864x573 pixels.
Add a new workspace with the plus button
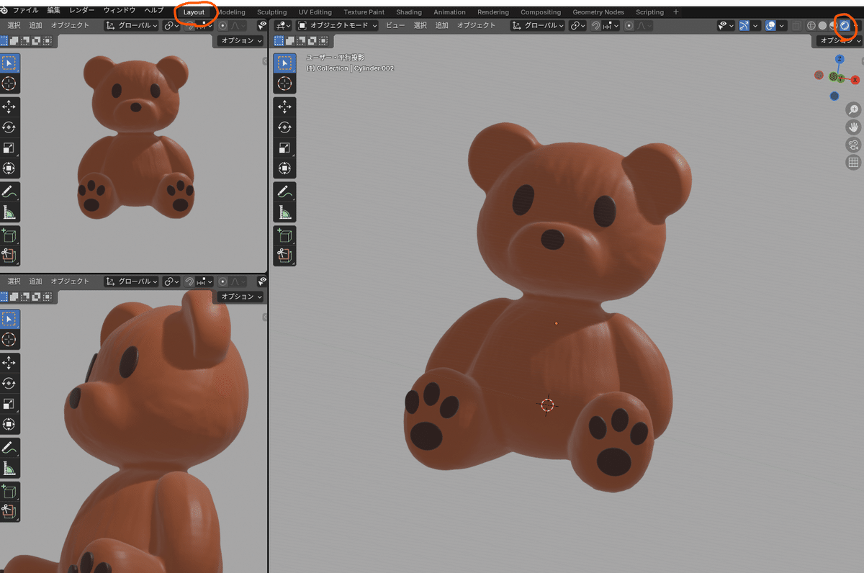(x=675, y=12)
